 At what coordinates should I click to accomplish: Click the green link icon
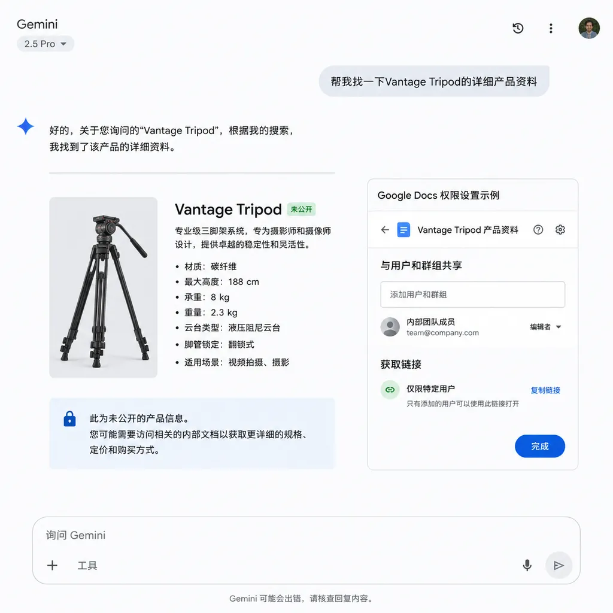pyautogui.click(x=390, y=390)
